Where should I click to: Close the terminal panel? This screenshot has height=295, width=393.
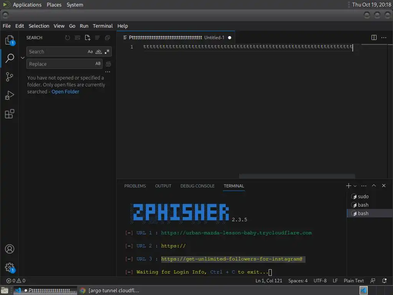tap(384, 186)
